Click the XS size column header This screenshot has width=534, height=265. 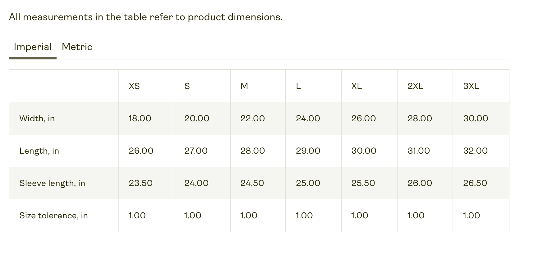(134, 86)
